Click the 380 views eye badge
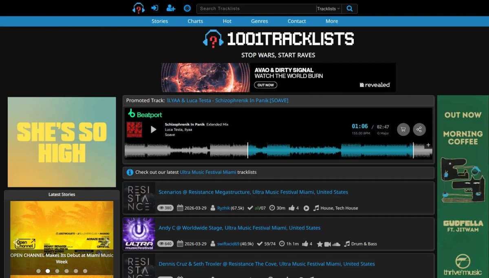The width and height of the screenshot is (489, 278). (x=165, y=208)
